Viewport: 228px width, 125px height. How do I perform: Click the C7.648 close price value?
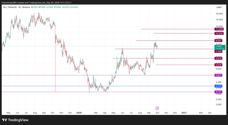pos(57,7)
